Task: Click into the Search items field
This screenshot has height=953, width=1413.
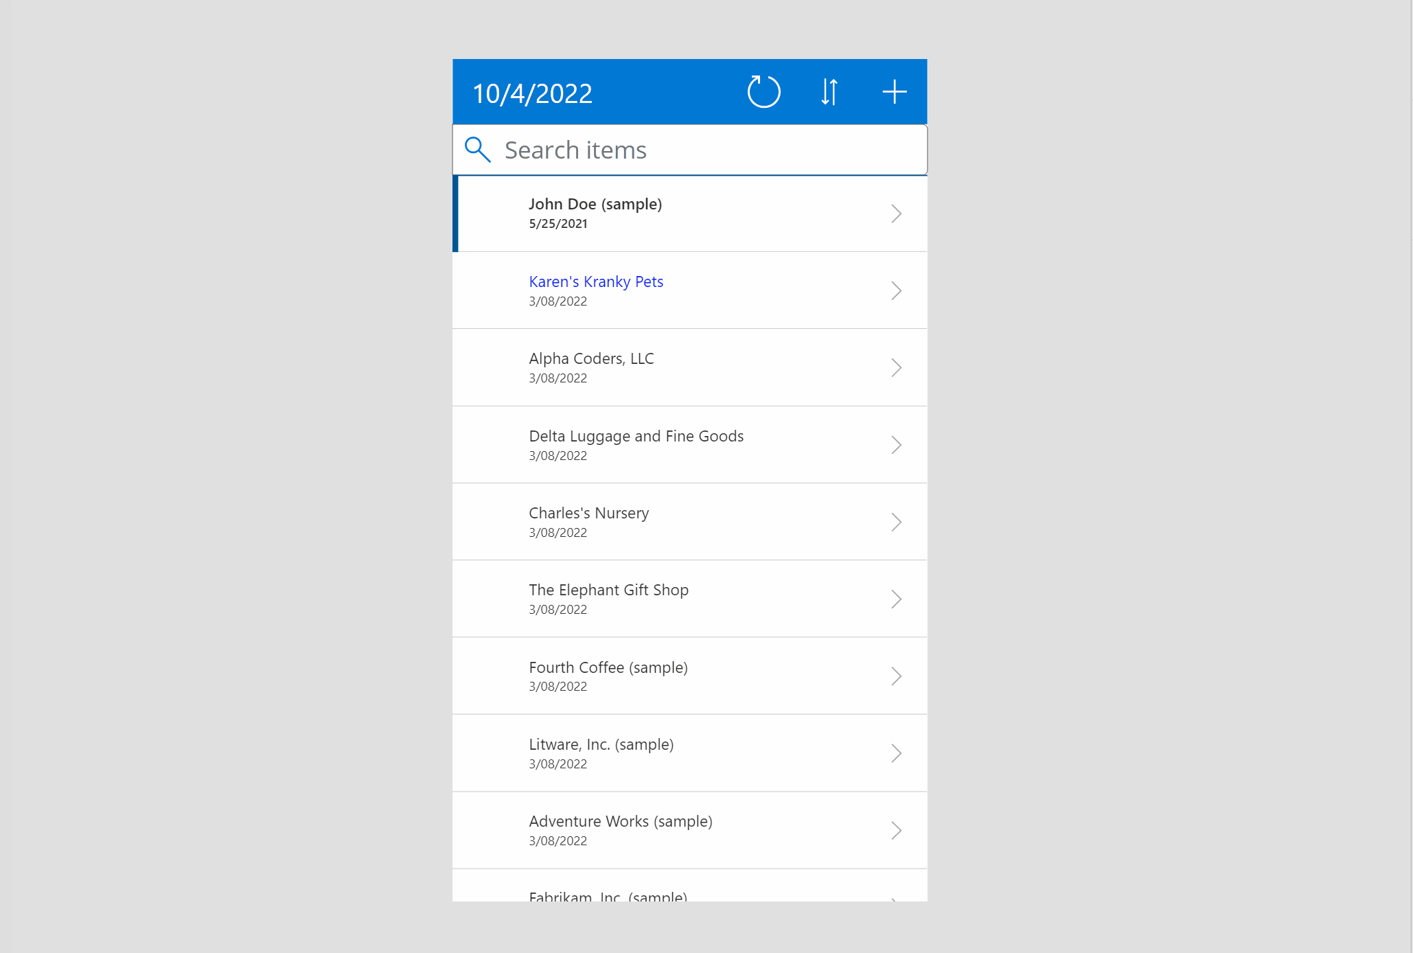Action: 689,149
